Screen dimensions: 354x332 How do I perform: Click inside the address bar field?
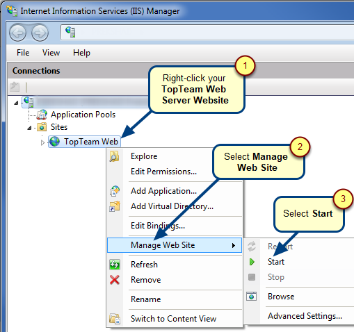(207, 32)
